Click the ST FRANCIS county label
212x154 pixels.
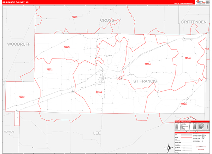tap(145, 81)
